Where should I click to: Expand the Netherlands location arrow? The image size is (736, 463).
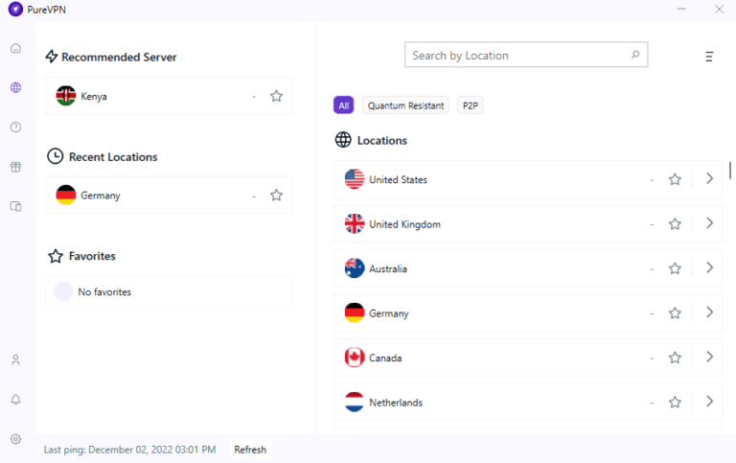point(709,402)
